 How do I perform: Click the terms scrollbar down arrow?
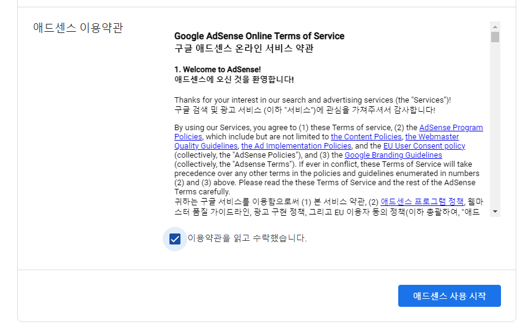tap(495, 211)
